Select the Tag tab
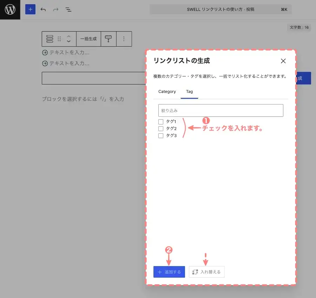 pos(190,92)
